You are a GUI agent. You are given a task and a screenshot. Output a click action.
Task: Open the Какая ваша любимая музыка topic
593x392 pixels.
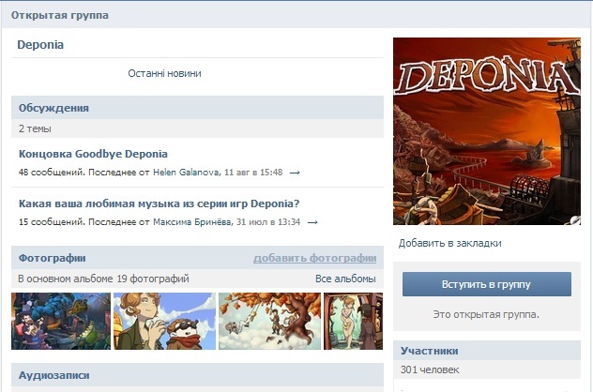pyautogui.click(x=159, y=204)
